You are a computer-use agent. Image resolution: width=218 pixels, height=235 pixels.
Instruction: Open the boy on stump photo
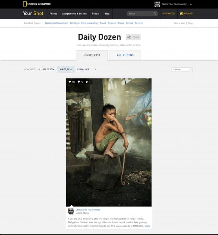point(109,143)
